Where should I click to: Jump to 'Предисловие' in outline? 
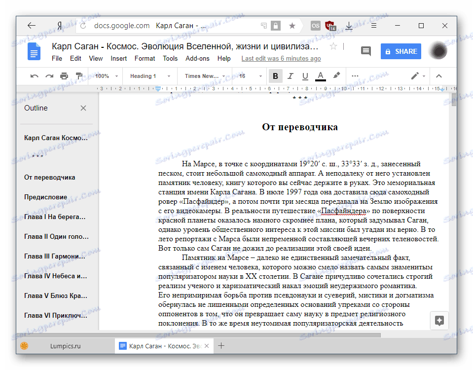[45, 197]
